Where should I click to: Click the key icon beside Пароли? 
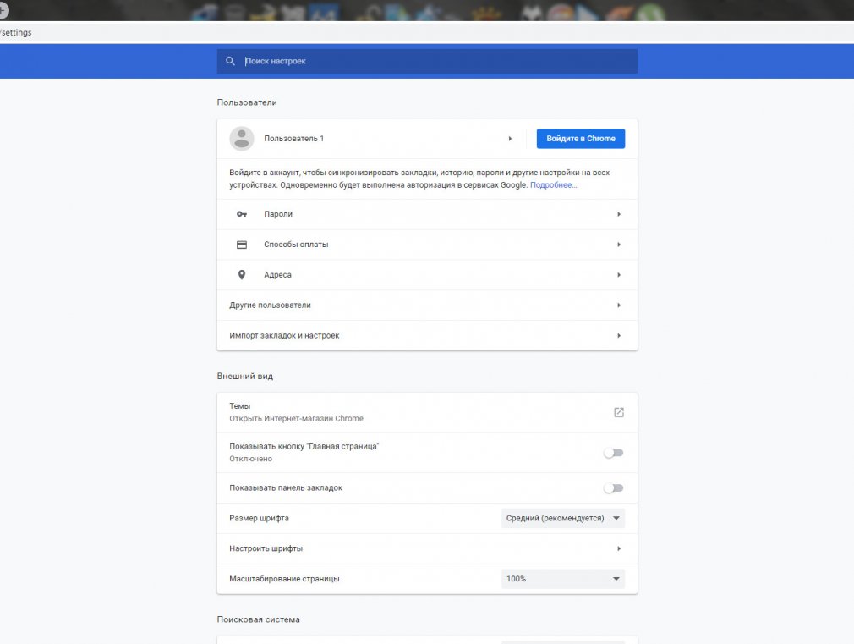pyautogui.click(x=242, y=214)
